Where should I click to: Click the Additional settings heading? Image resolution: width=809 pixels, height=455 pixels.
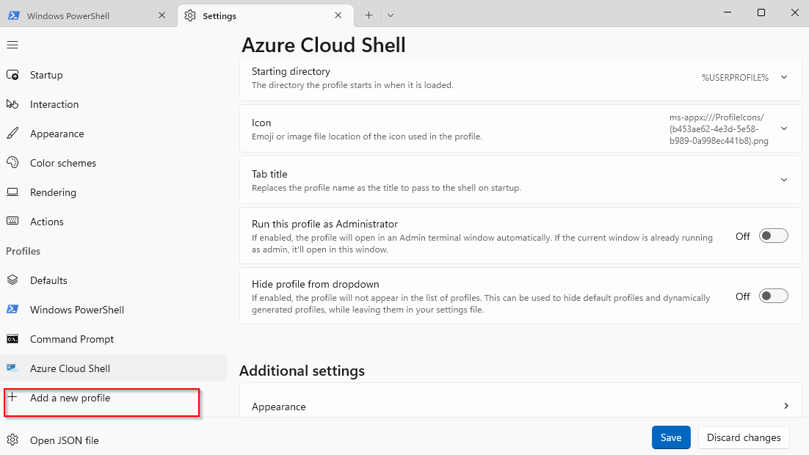[302, 371]
